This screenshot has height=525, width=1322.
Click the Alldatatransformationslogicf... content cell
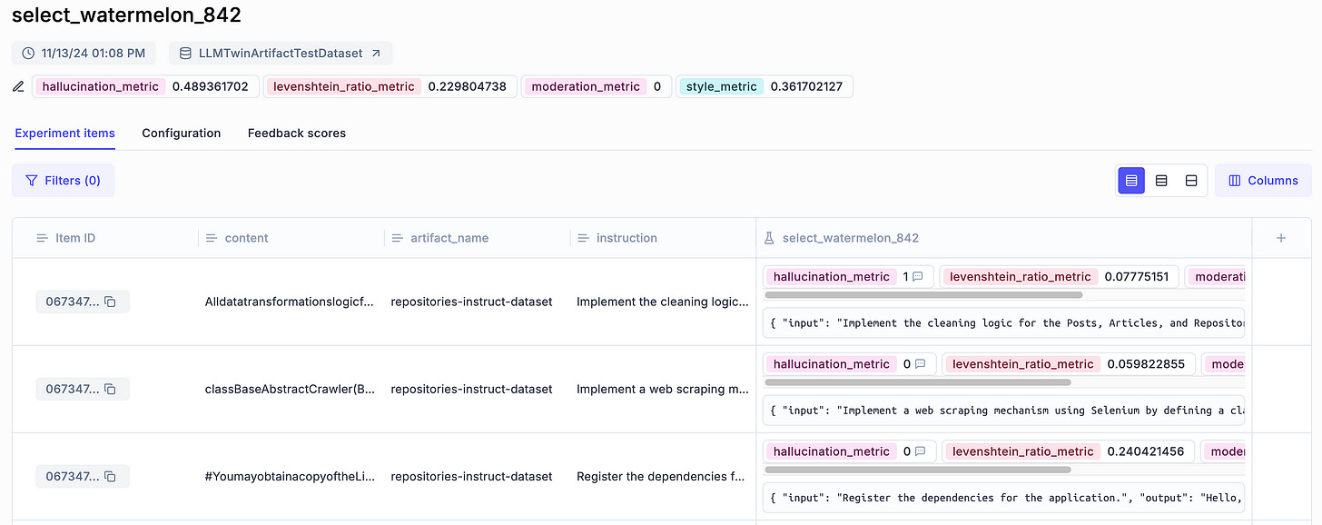coord(290,302)
